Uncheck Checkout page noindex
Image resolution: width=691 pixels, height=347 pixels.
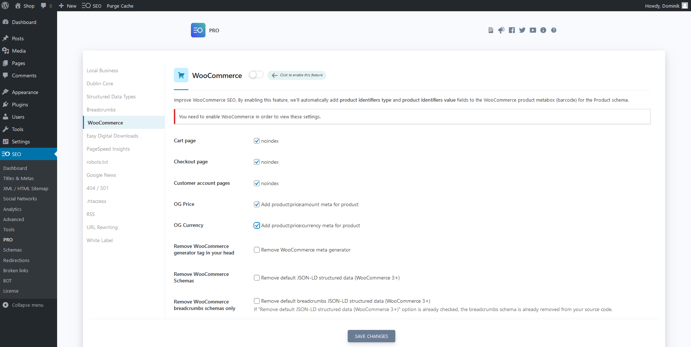click(257, 162)
